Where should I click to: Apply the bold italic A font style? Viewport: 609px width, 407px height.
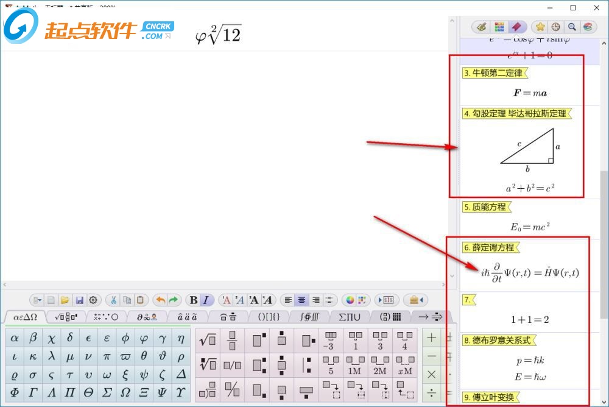pyautogui.click(x=267, y=300)
